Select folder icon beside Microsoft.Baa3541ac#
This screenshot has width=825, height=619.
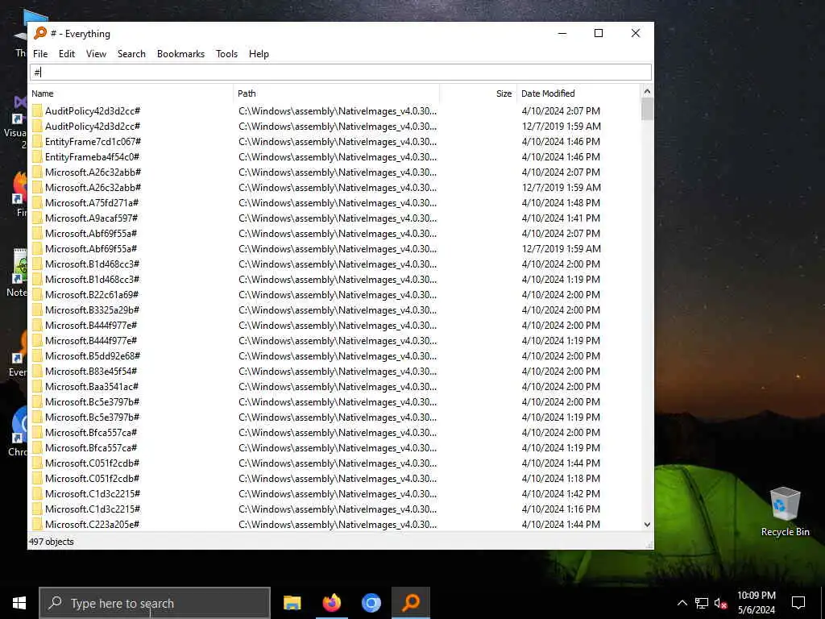click(x=37, y=386)
